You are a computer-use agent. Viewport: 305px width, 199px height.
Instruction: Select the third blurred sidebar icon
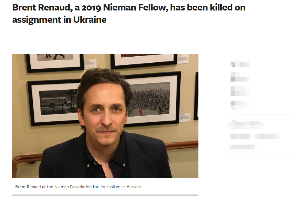pos(239,91)
